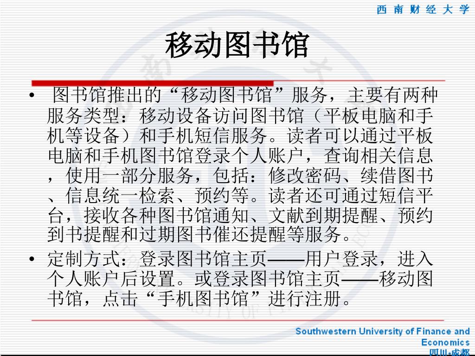
Task: Click the line containing 修改密码、续借图书
Action: point(240,175)
